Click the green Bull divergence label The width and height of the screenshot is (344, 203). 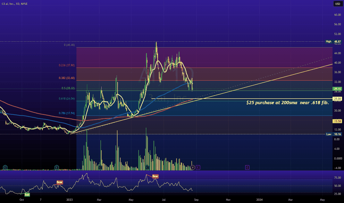point(27,195)
